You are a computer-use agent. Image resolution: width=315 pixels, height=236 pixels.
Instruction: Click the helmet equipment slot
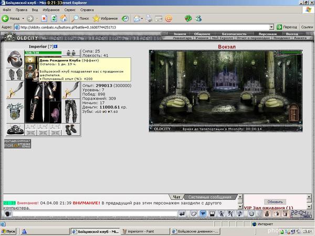click(15, 59)
